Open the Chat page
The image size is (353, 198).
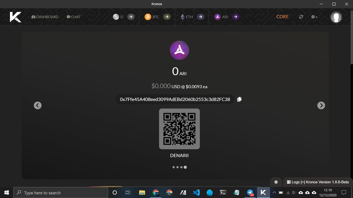74,17
